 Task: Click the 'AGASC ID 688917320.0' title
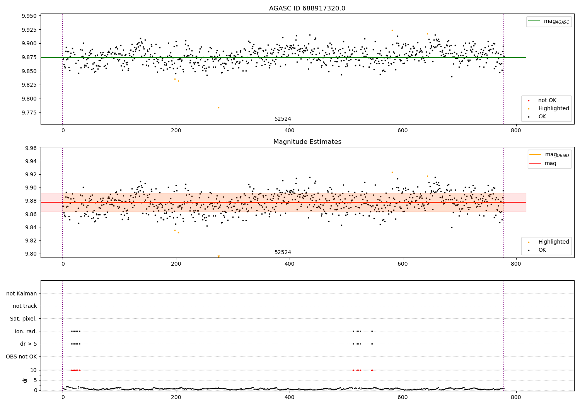tap(307, 9)
